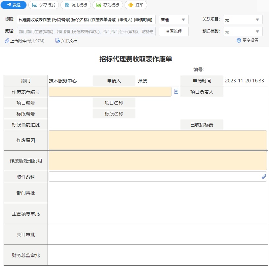
Task: Click the 标题 title input field
Action: click(x=86, y=20)
